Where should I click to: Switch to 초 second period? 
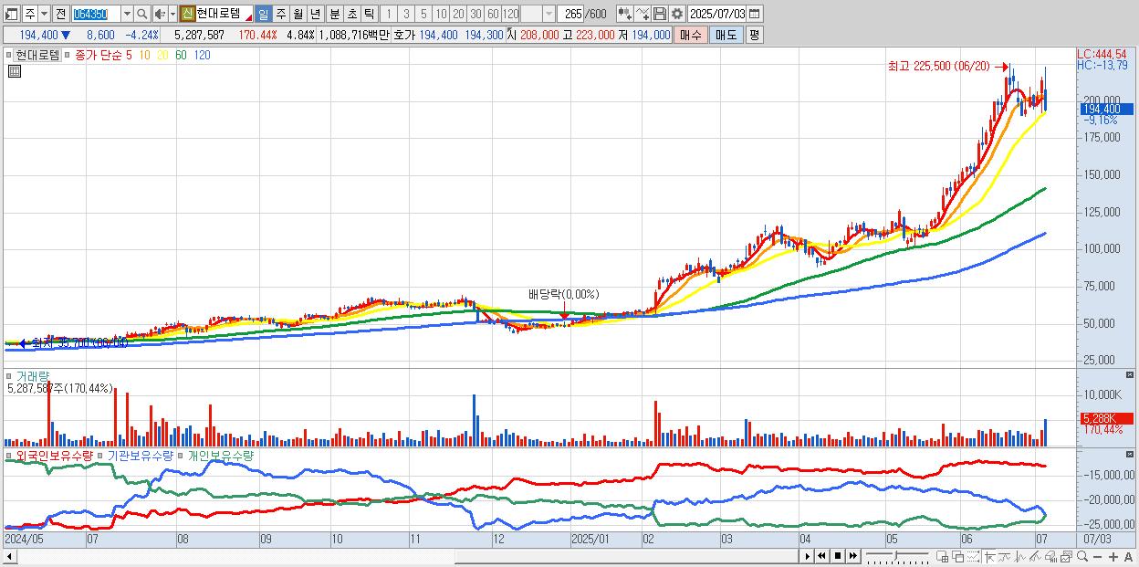pos(351,14)
